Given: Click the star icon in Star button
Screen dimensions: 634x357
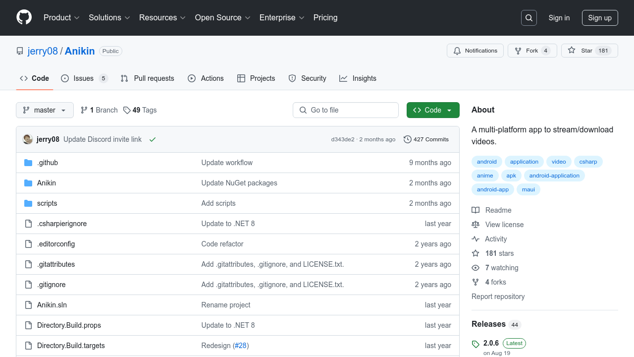Looking at the screenshot, I should pos(572,51).
